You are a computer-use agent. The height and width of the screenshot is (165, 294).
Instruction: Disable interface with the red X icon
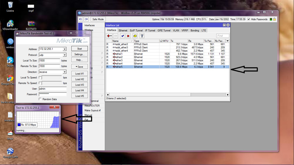[x=128, y=36]
